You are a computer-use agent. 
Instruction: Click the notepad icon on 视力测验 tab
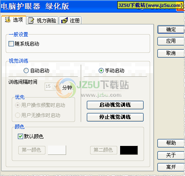[x=31, y=20]
